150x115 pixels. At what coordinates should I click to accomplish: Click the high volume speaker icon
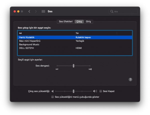pyautogui.click(x=95, y=91)
